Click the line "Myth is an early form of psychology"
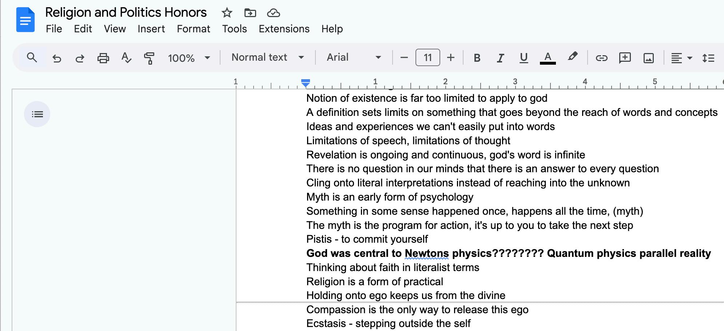This screenshot has height=331, width=724. coord(390,197)
